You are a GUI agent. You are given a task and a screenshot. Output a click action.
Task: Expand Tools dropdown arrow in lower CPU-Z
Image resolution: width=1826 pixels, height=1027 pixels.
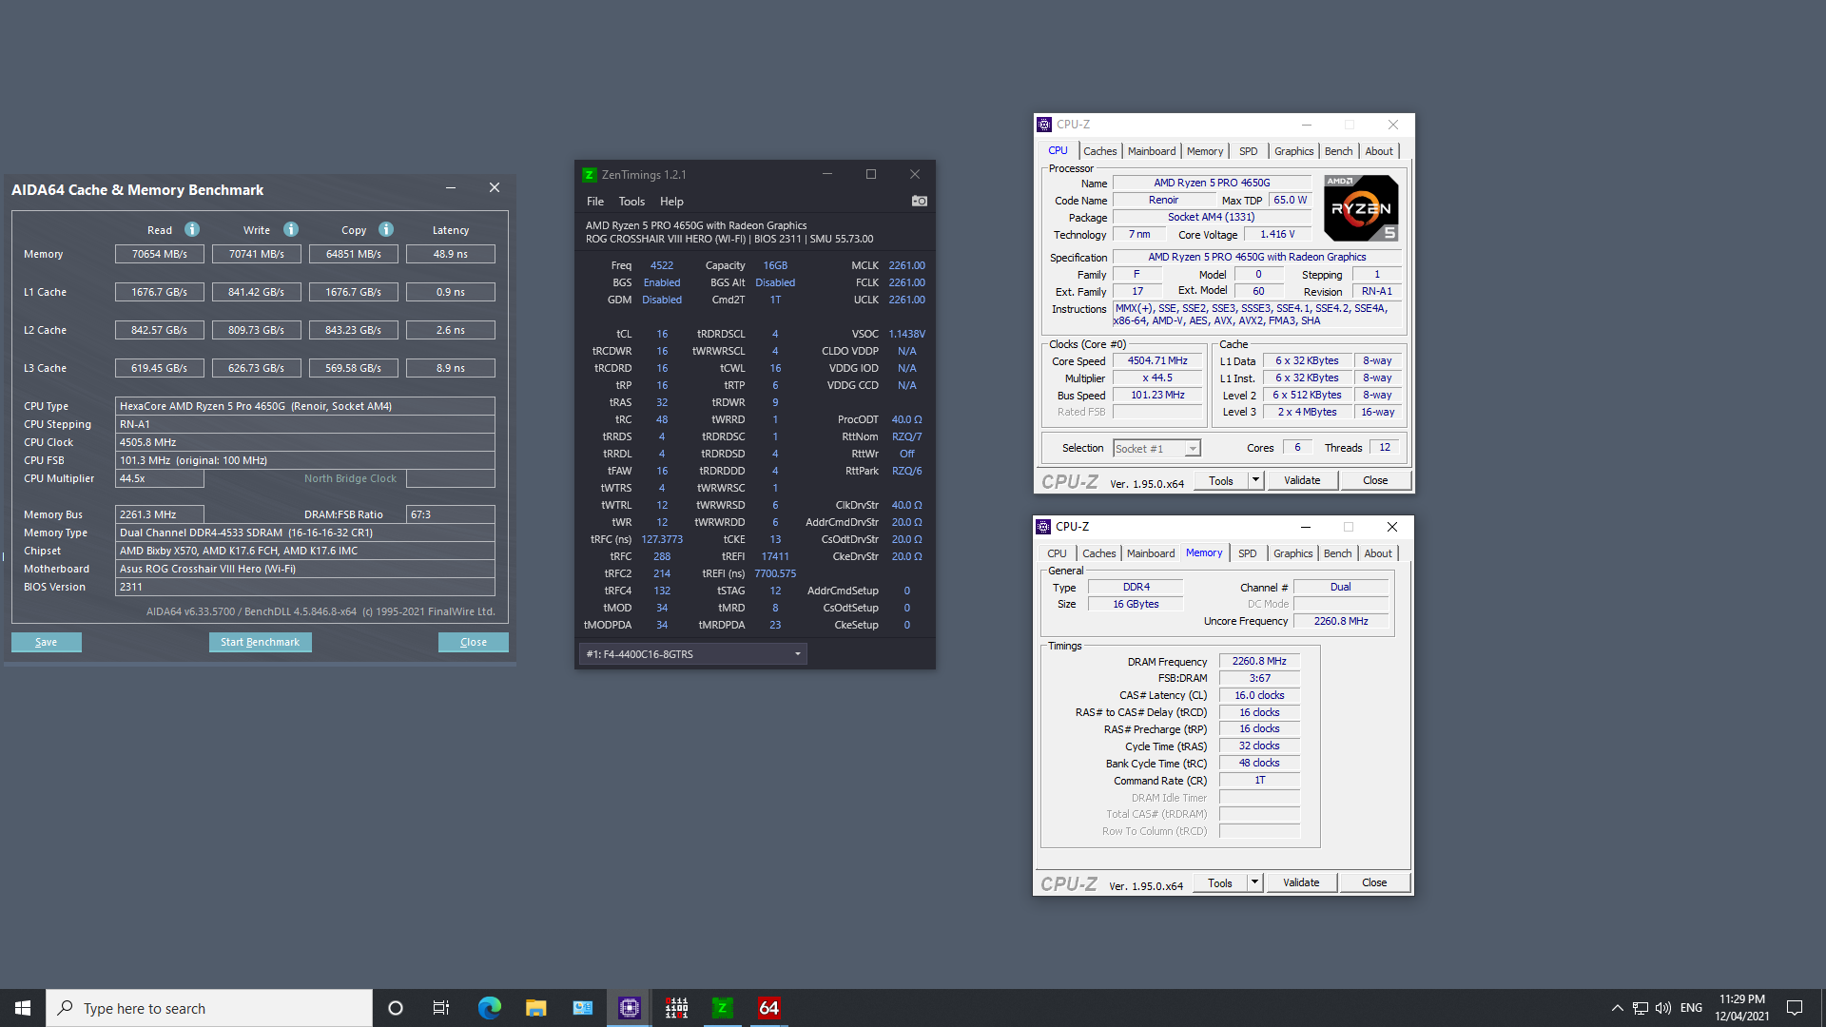click(1254, 882)
